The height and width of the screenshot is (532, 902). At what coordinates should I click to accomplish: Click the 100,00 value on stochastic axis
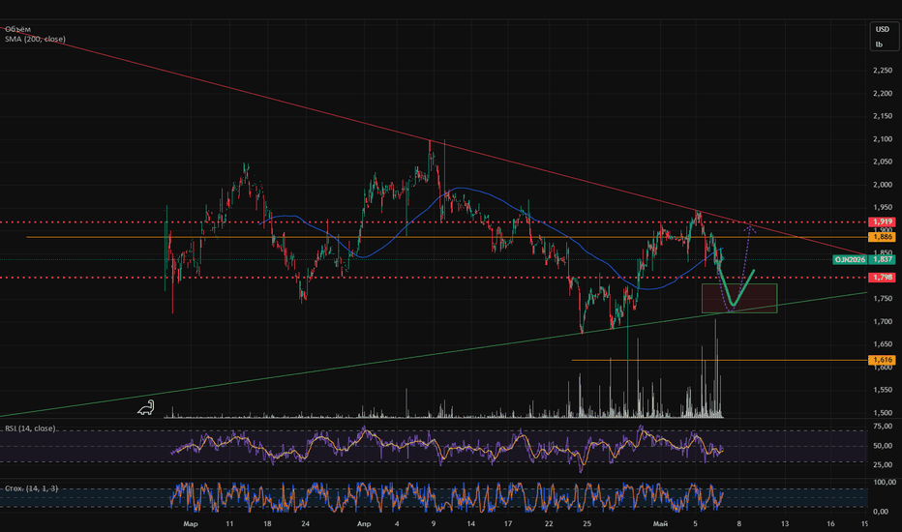coord(884,483)
